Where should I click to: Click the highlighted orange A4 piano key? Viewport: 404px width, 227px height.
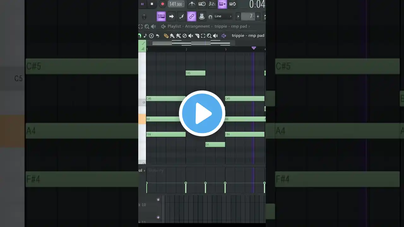coord(142,119)
